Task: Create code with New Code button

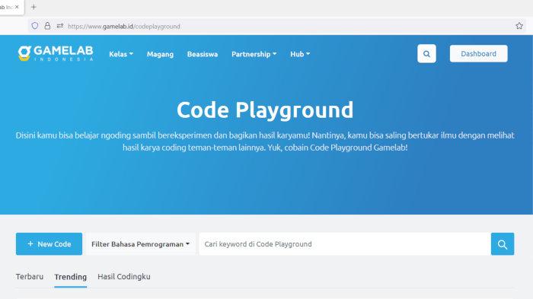Action: click(49, 244)
